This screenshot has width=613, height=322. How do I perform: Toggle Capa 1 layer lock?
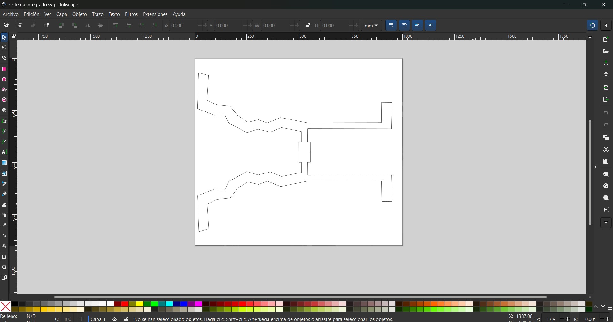tap(126, 319)
